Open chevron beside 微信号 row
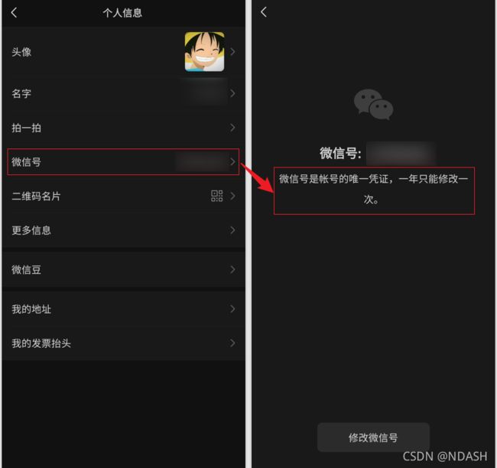 232,161
